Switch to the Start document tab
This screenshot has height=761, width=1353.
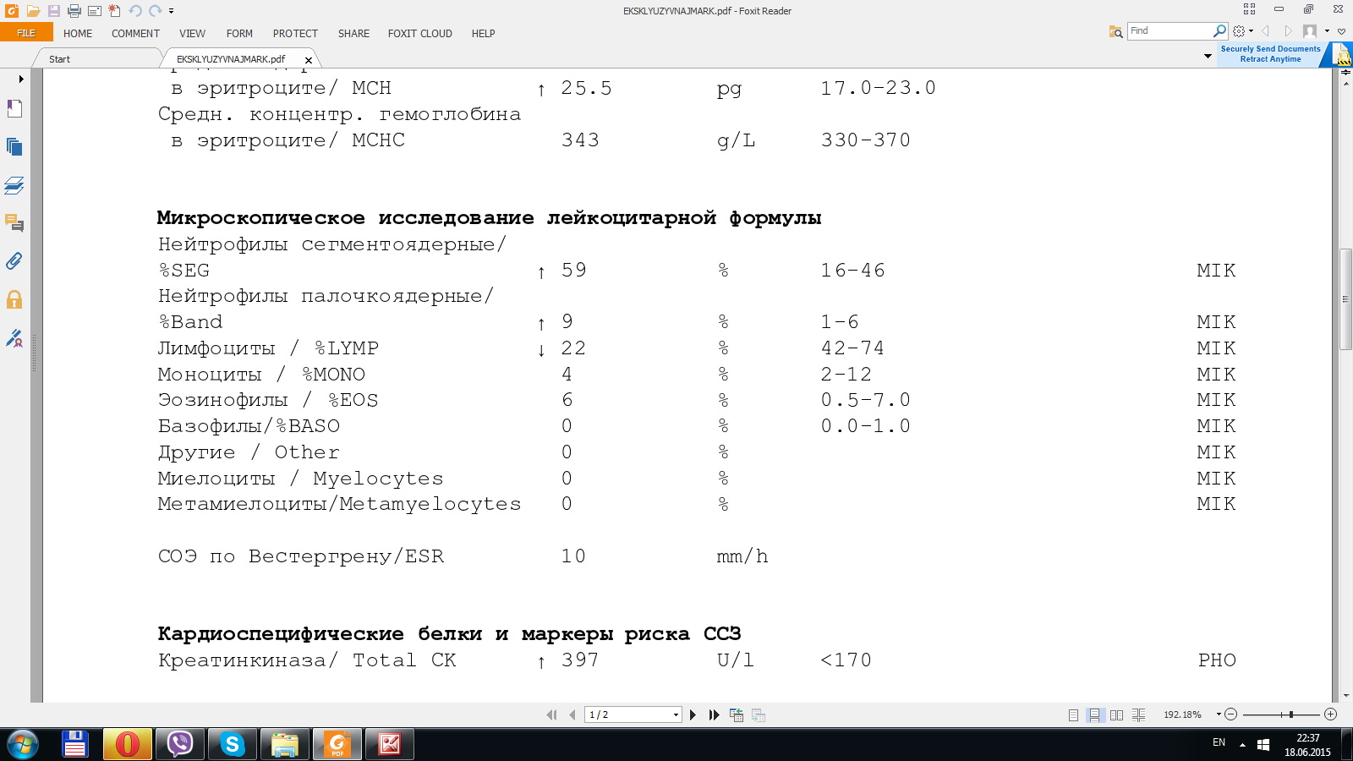coord(59,59)
